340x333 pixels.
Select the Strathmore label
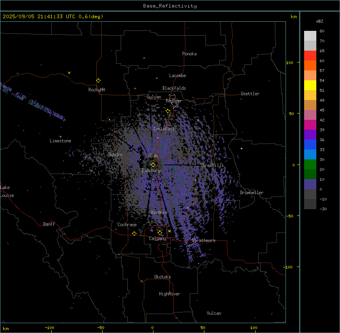pos(204,240)
